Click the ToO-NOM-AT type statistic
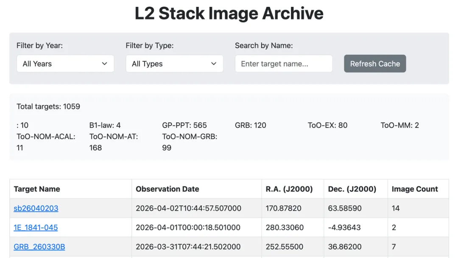 (114, 142)
